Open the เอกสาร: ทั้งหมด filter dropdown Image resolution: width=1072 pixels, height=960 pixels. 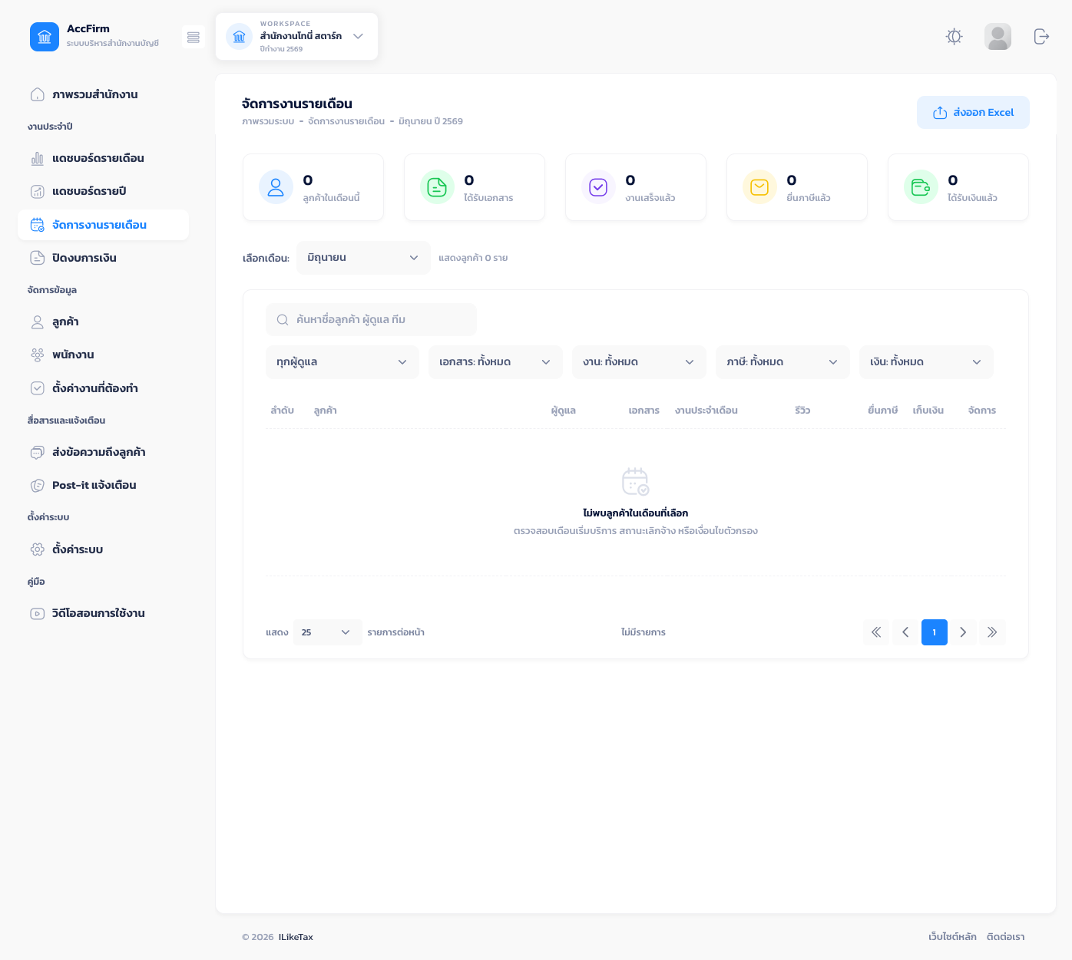tap(495, 362)
